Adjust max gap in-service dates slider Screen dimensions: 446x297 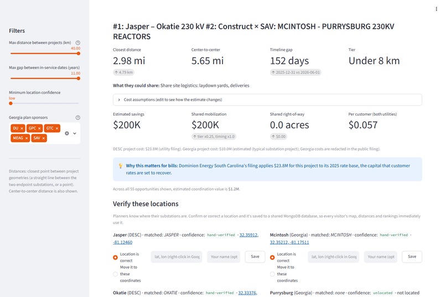(x=79, y=79)
